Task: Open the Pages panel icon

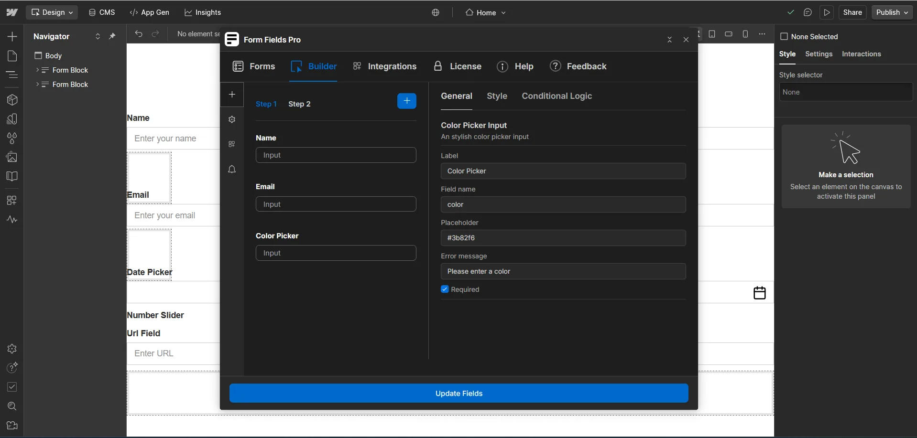Action: [x=12, y=56]
